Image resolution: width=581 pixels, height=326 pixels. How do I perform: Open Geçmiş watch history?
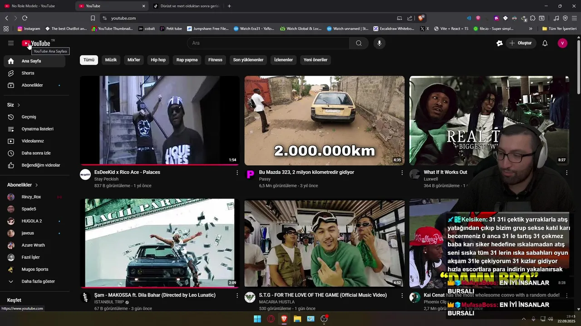click(34, 117)
